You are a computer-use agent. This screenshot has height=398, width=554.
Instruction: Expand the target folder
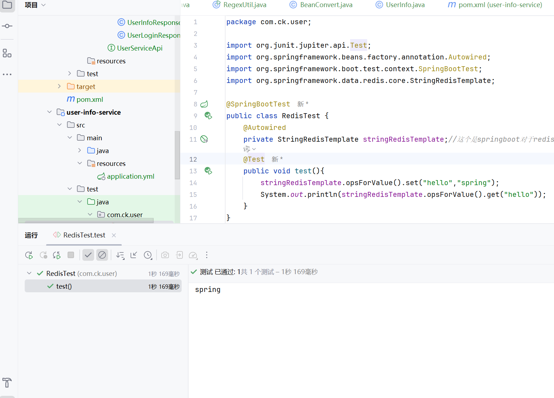click(x=59, y=87)
